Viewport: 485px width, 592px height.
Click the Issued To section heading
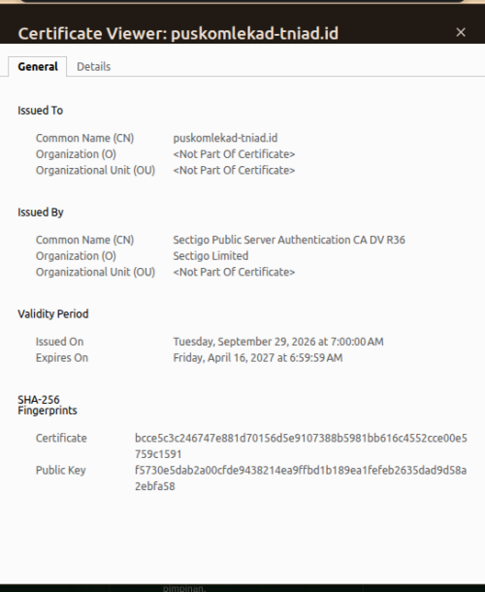(x=41, y=111)
